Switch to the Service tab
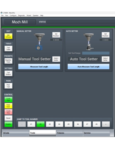Screen dimensions: 115x148 coord(96,133)
